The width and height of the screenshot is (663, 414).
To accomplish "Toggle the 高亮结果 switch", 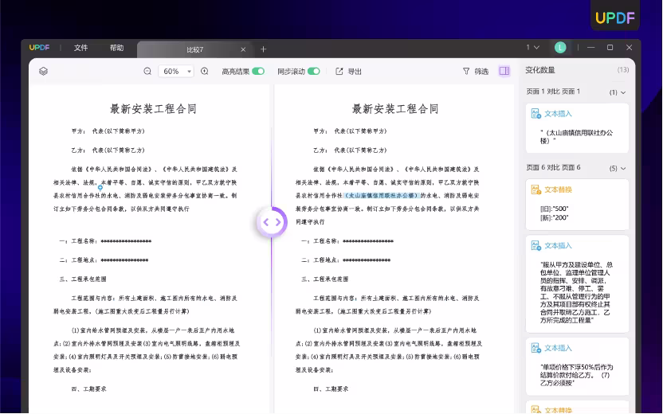I will [258, 71].
